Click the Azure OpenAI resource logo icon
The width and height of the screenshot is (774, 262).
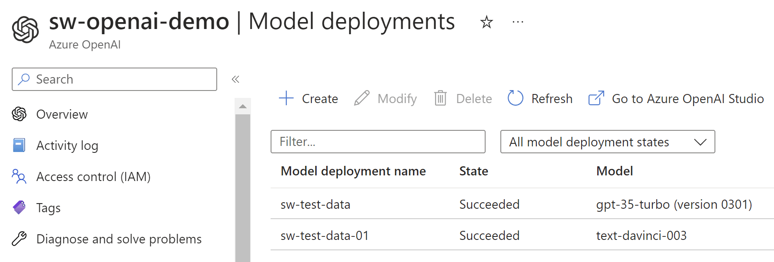tap(26, 30)
